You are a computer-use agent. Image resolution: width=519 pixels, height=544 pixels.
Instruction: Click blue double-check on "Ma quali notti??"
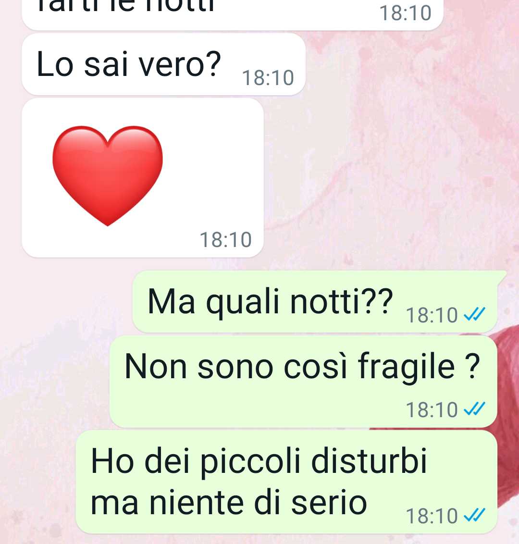[474, 315]
